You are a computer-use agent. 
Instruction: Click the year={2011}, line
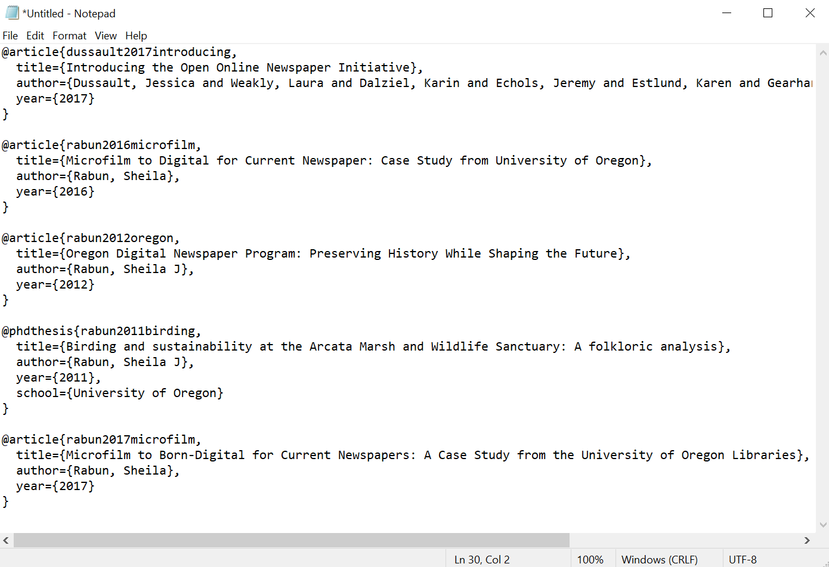coord(58,377)
